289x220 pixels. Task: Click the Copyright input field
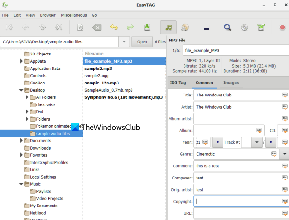pos(241,201)
